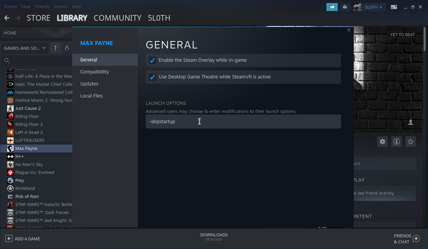This screenshot has height=249, width=428.
Task: Select the General settings tab
Action: pyautogui.click(x=105, y=60)
